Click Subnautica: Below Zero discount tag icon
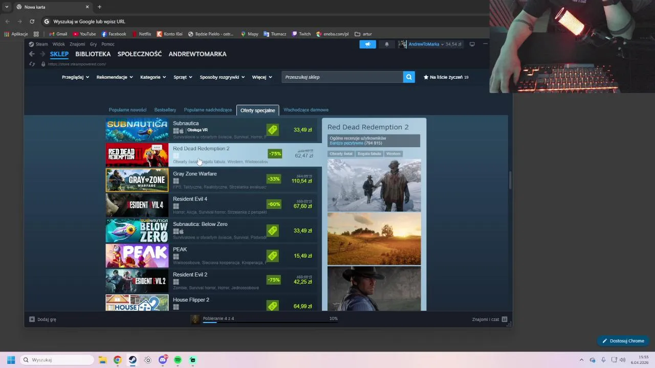 point(273,231)
